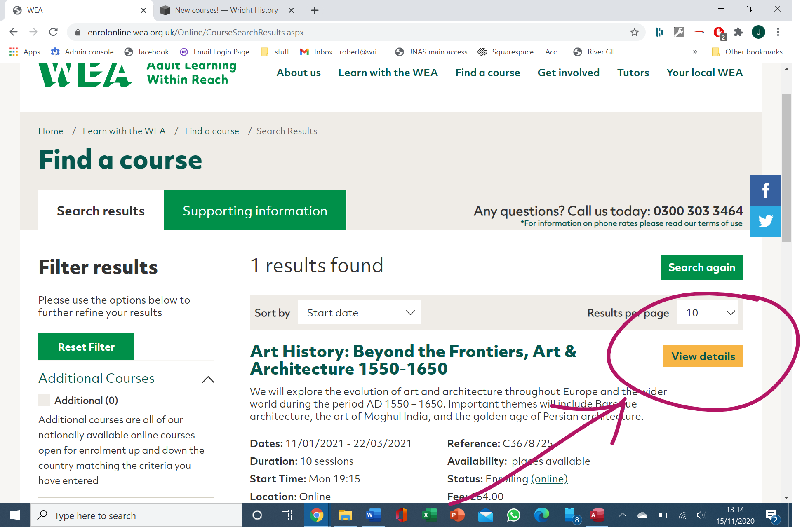
Task: Open WhatsApp from the taskbar
Action: click(x=513, y=515)
